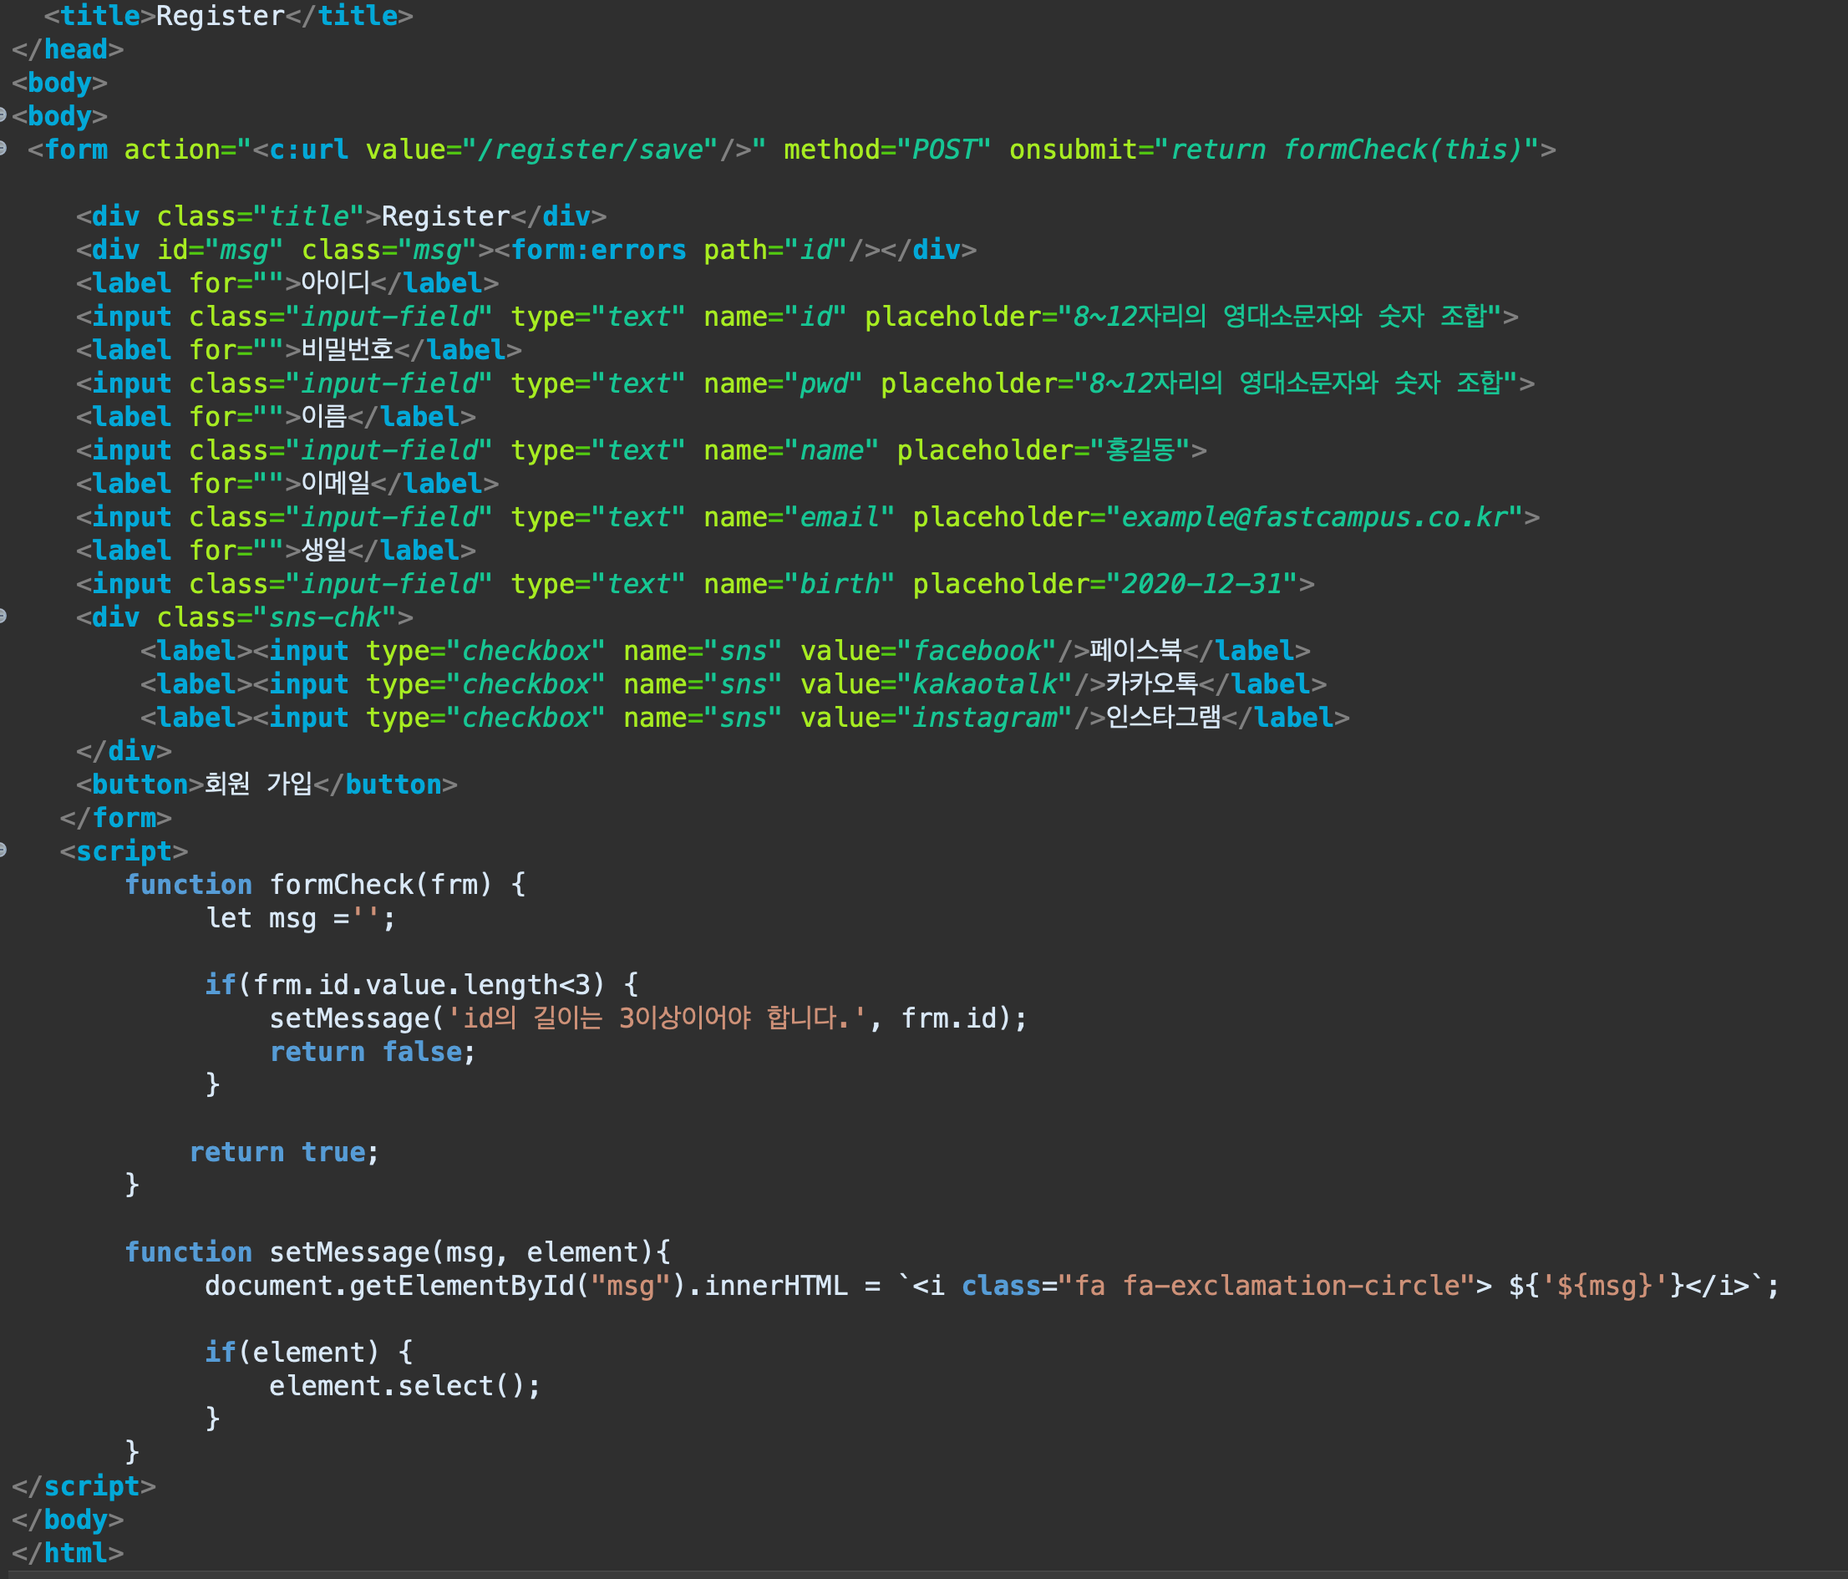The image size is (1848, 1579).
Task: Click the 'kakaotalk' checkbox value text
Action: [984, 685]
